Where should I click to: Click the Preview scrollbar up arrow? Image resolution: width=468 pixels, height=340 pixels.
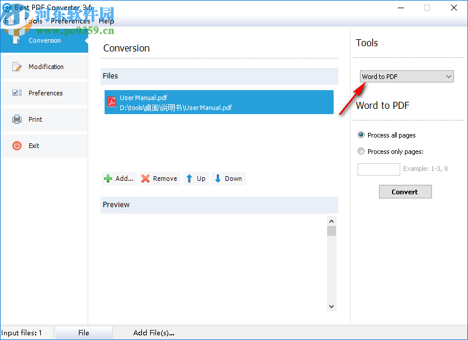coord(331,221)
